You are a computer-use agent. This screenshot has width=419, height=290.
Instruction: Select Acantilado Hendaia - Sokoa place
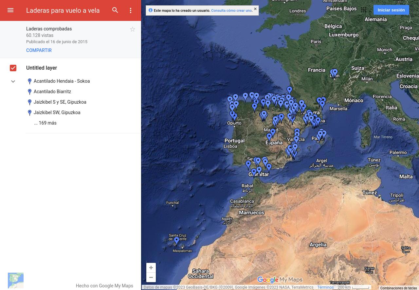(62, 81)
